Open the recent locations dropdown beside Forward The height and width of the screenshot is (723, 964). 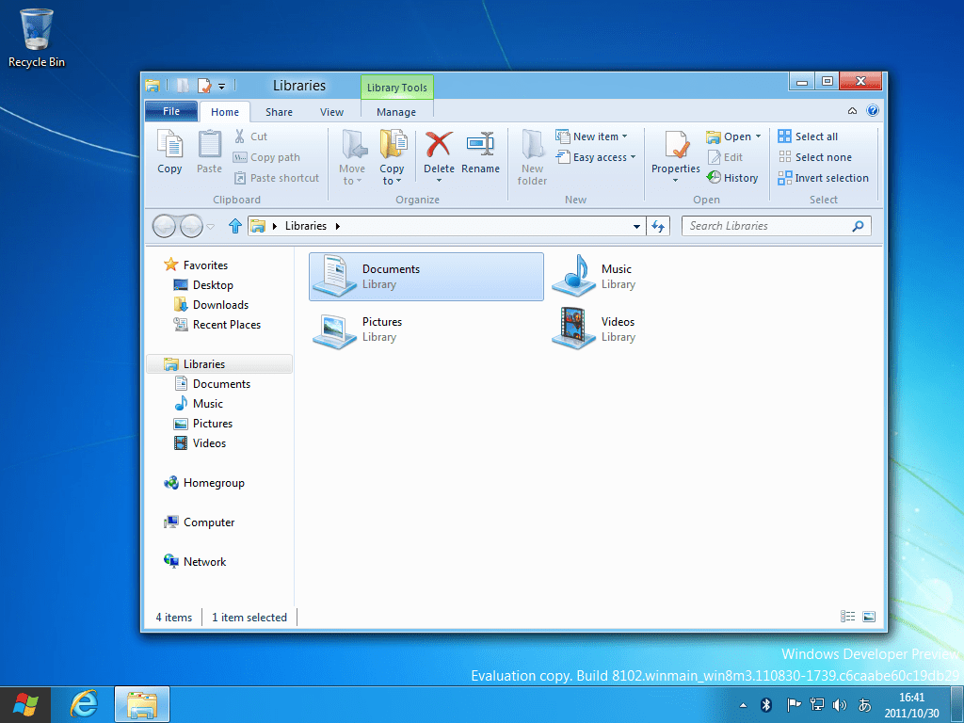(x=211, y=226)
